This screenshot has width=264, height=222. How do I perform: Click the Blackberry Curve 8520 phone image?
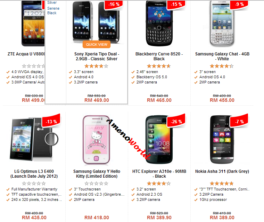click(x=159, y=24)
